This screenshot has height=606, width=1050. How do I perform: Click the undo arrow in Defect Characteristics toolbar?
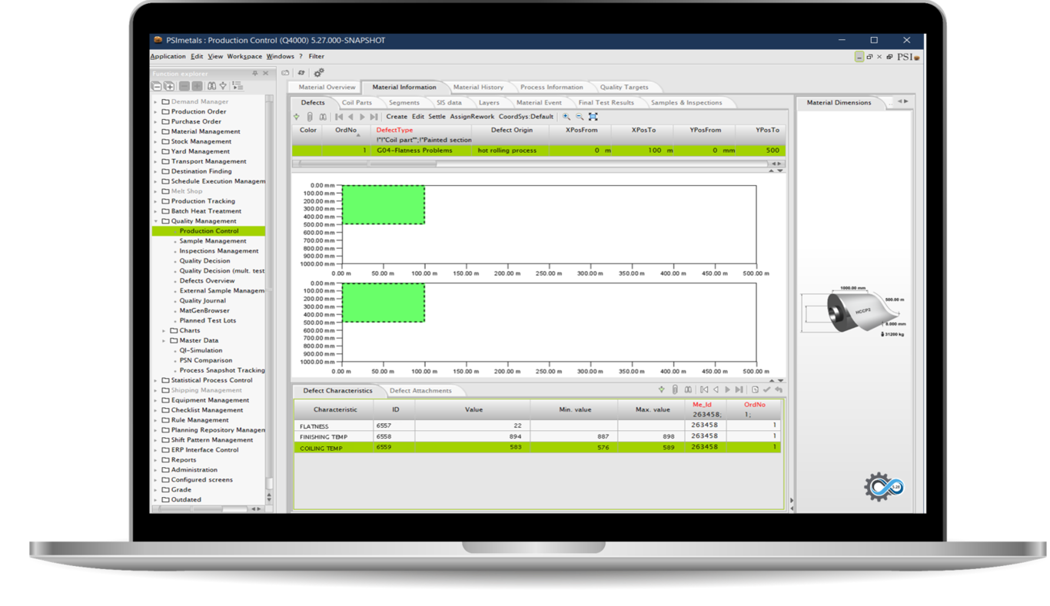pos(779,390)
